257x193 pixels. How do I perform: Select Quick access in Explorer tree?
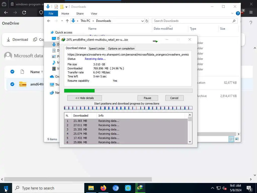(63, 32)
